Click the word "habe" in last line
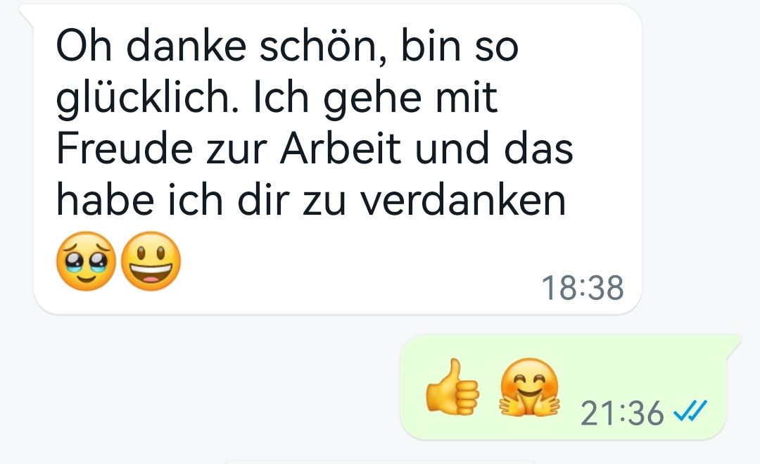The image size is (760, 464). coord(105,200)
